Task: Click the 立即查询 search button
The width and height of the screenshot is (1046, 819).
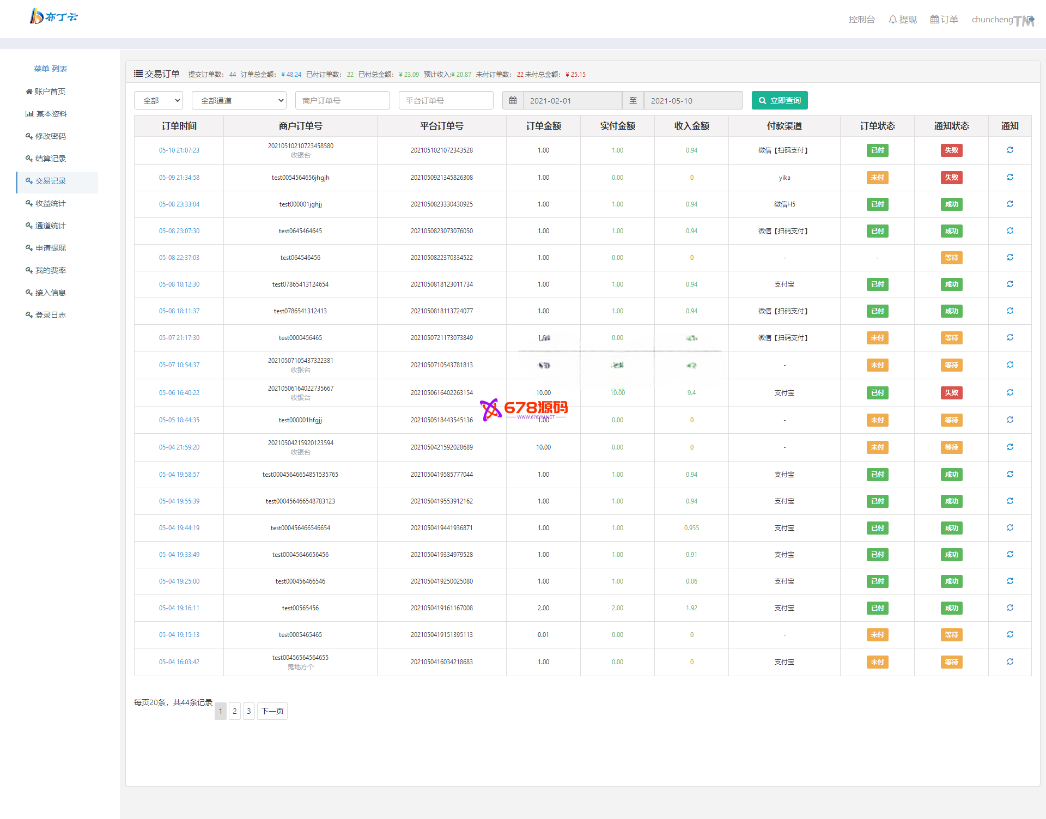Action: pyautogui.click(x=779, y=101)
